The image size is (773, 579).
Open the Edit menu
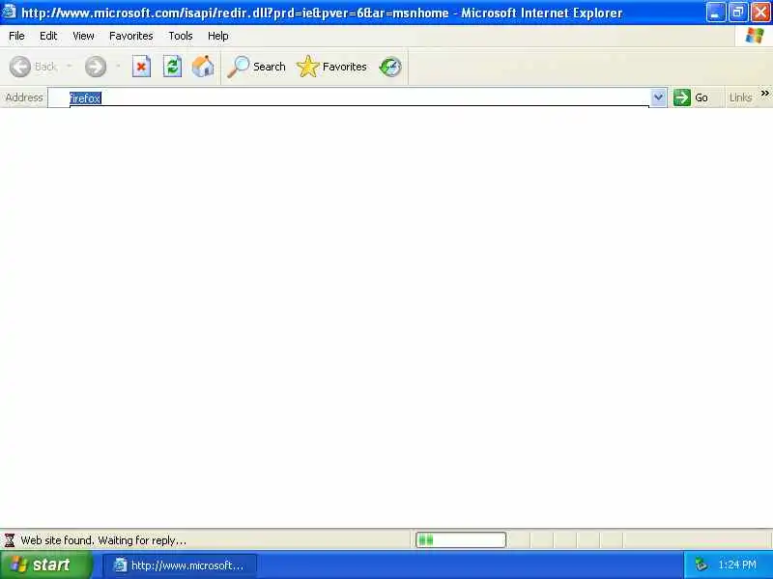point(48,36)
